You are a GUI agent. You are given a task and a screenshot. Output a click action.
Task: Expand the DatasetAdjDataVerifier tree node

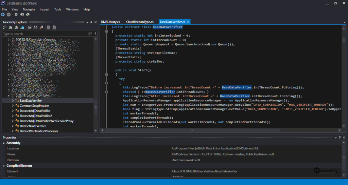(x=13, y=111)
